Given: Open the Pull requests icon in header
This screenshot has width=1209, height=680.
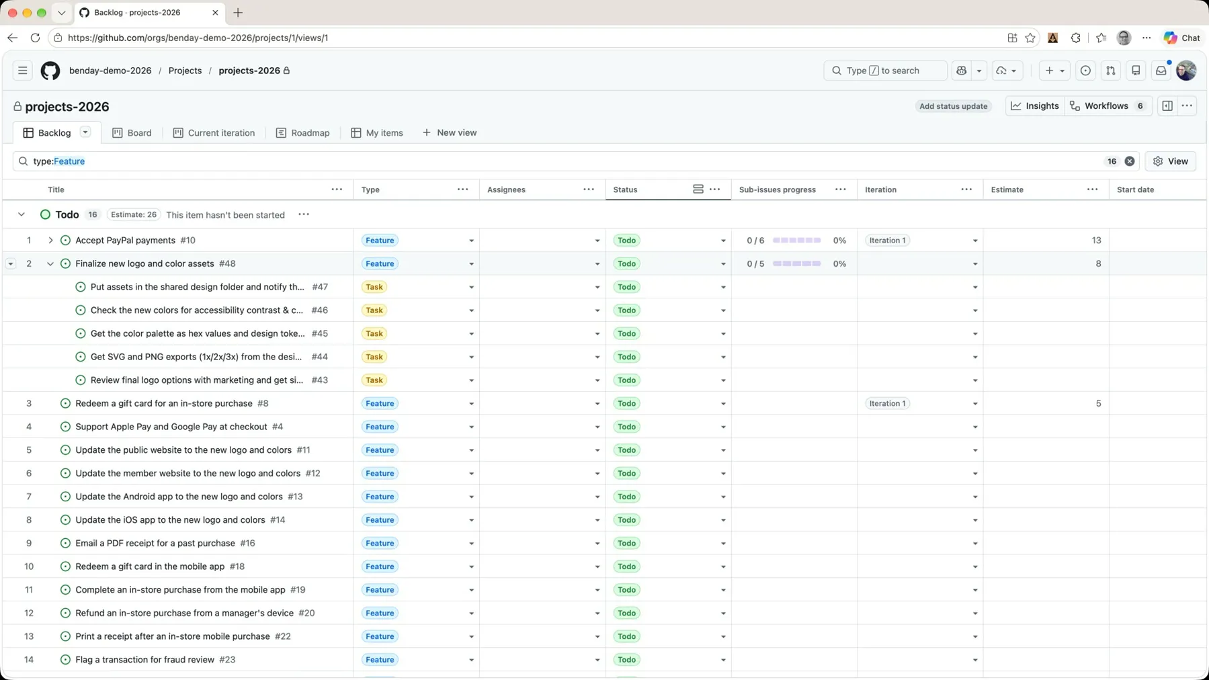Looking at the screenshot, I should [1111, 71].
